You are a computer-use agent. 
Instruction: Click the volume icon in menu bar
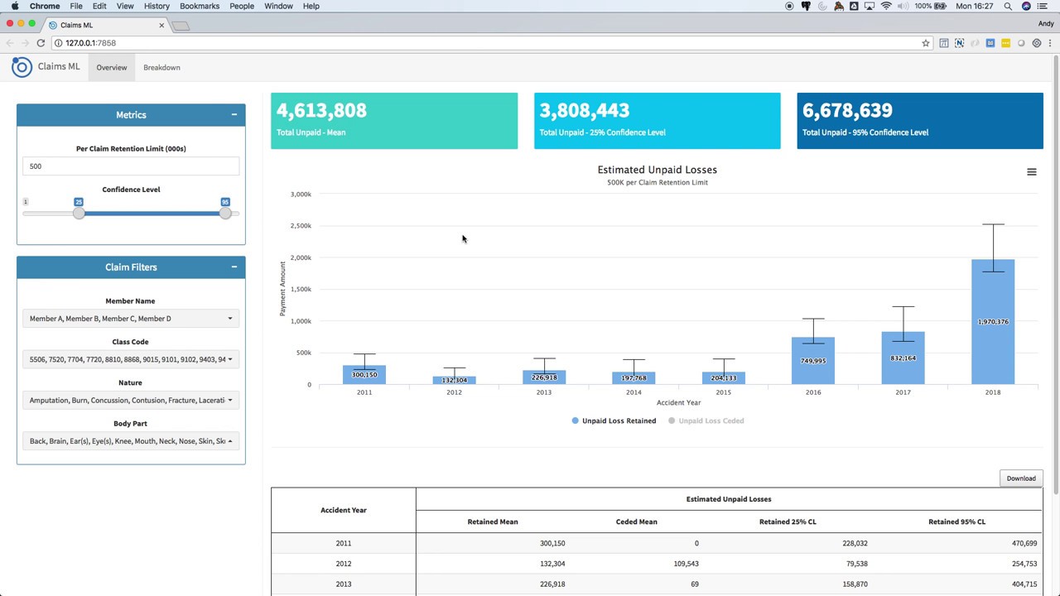[x=903, y=6]
